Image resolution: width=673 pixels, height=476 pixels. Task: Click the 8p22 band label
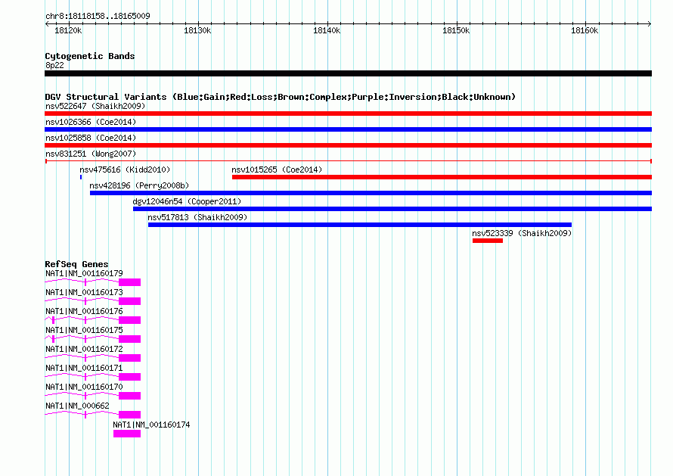54,65
